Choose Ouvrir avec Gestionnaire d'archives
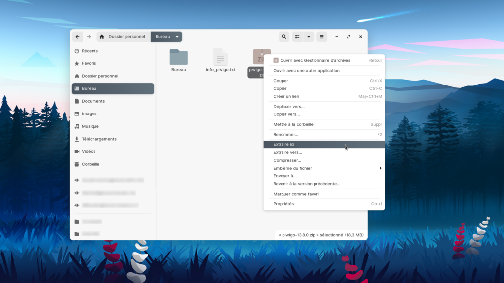Viewport: 504px width, 283px height. click(x=324, y=60)
